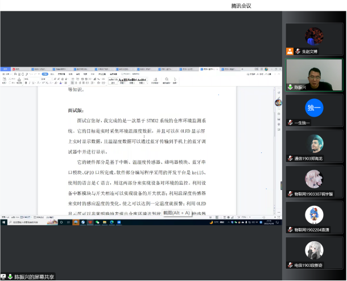Toggle microphone icon beside 电信1903段新奇
Screen dimensions: 347x281
point(290,265)
